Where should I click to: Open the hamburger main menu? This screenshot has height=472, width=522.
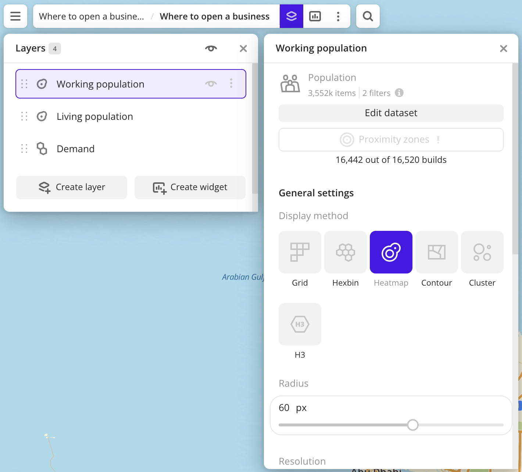15,16
